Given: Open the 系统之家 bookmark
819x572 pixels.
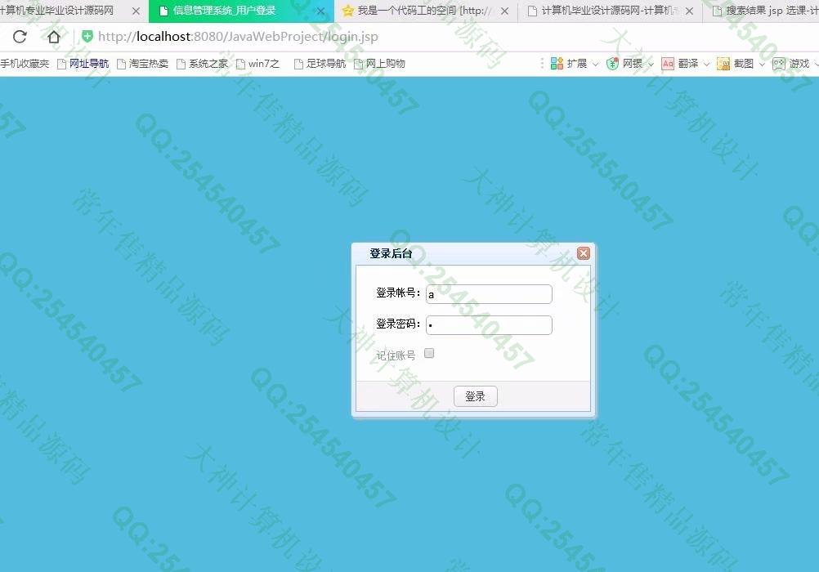Looking at the screenshot, I should coord(202,64).
